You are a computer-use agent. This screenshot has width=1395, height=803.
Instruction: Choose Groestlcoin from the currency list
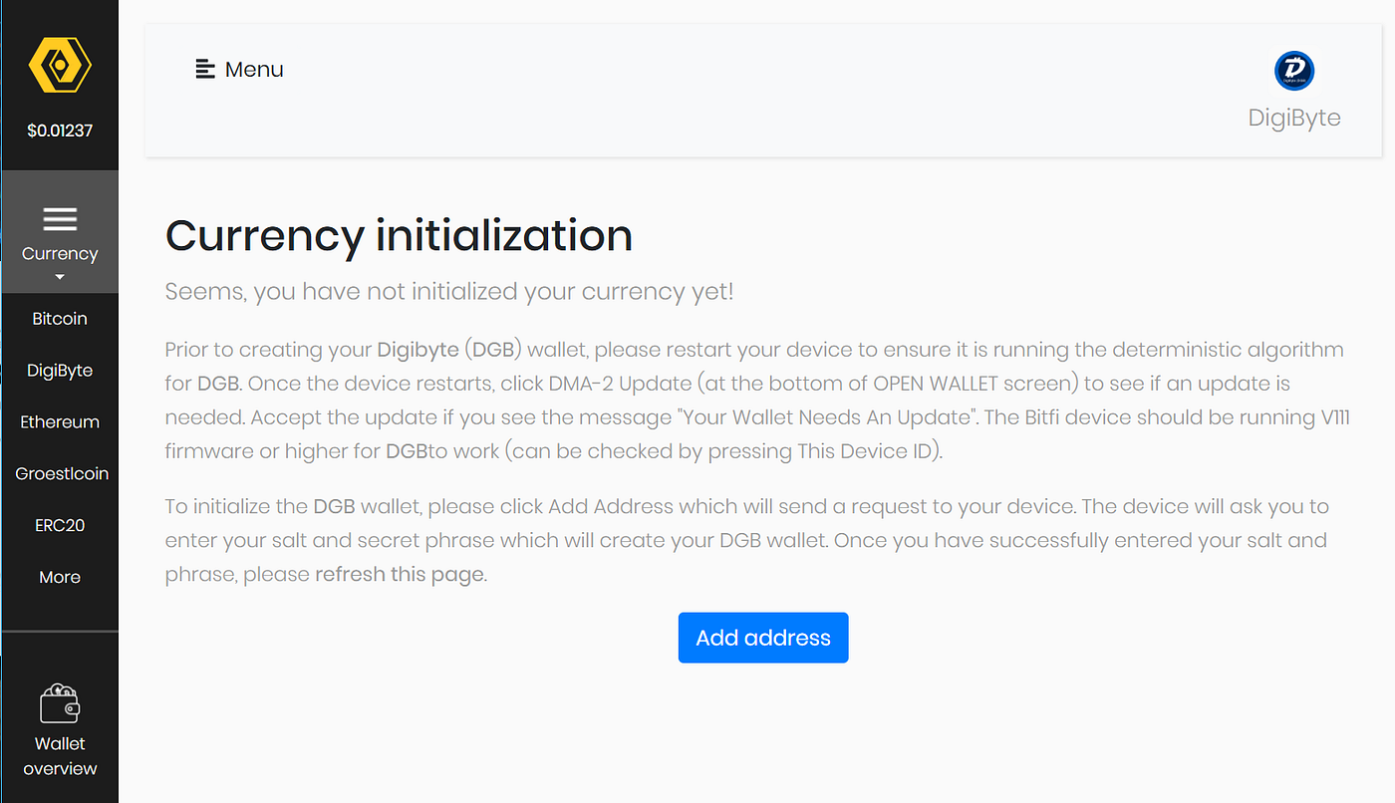62,474
